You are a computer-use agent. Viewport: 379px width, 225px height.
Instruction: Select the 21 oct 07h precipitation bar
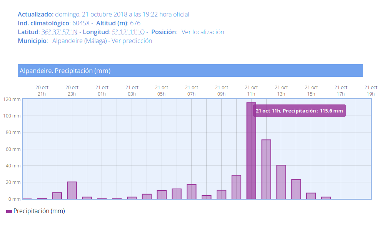[x=192, y=192]
